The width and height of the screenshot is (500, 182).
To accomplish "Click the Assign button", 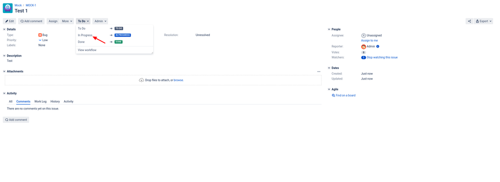I will [53, 21].
